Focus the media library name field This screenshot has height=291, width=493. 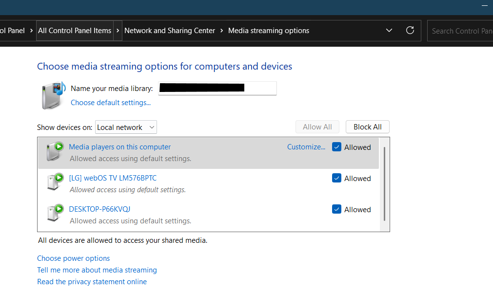(217, 88)
